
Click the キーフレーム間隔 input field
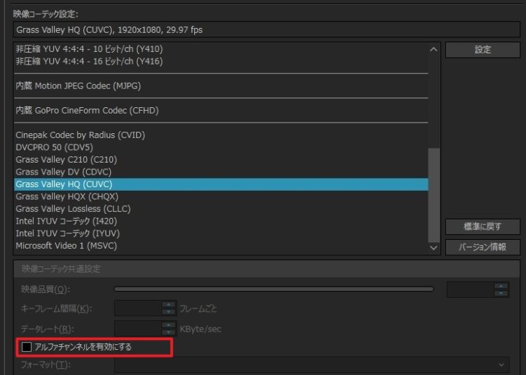click(138, 308)
